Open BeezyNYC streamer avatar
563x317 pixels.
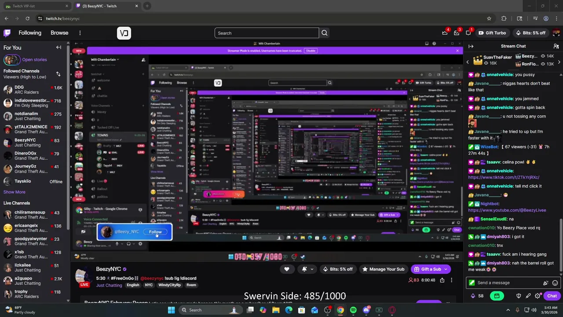(x=83, y=276)
